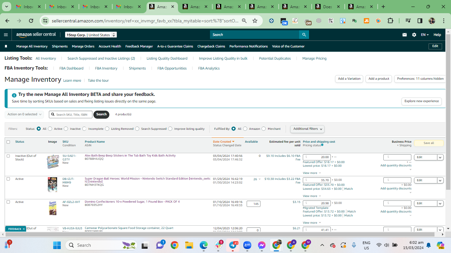Click the Amazon Seller Central logo
451x253 pixels.
(x=36, y=35)
